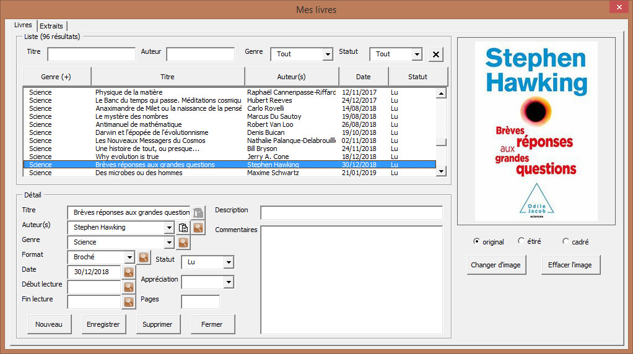Click the list scrollbar thumb
633x354 pixels.
point(441,142)
